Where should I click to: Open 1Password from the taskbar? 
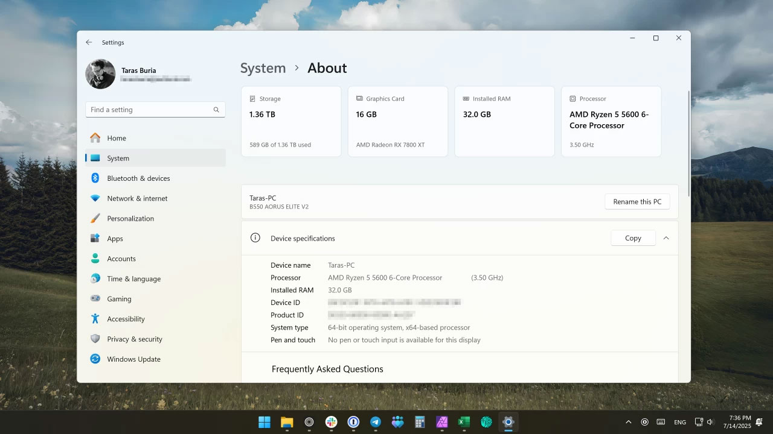[x=353, y=422]
